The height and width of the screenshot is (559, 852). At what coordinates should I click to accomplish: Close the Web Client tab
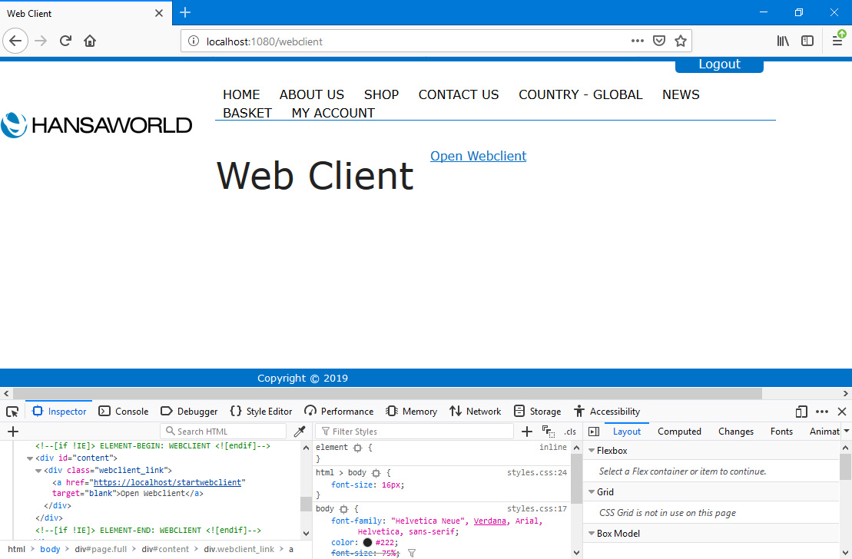tap(159, 13)
